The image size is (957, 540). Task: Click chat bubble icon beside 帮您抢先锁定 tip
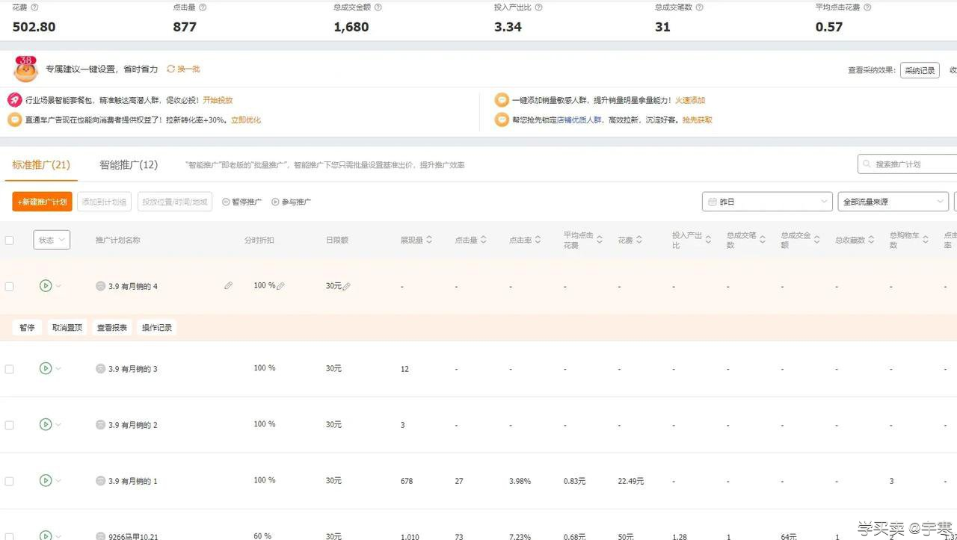pos(502,120)
